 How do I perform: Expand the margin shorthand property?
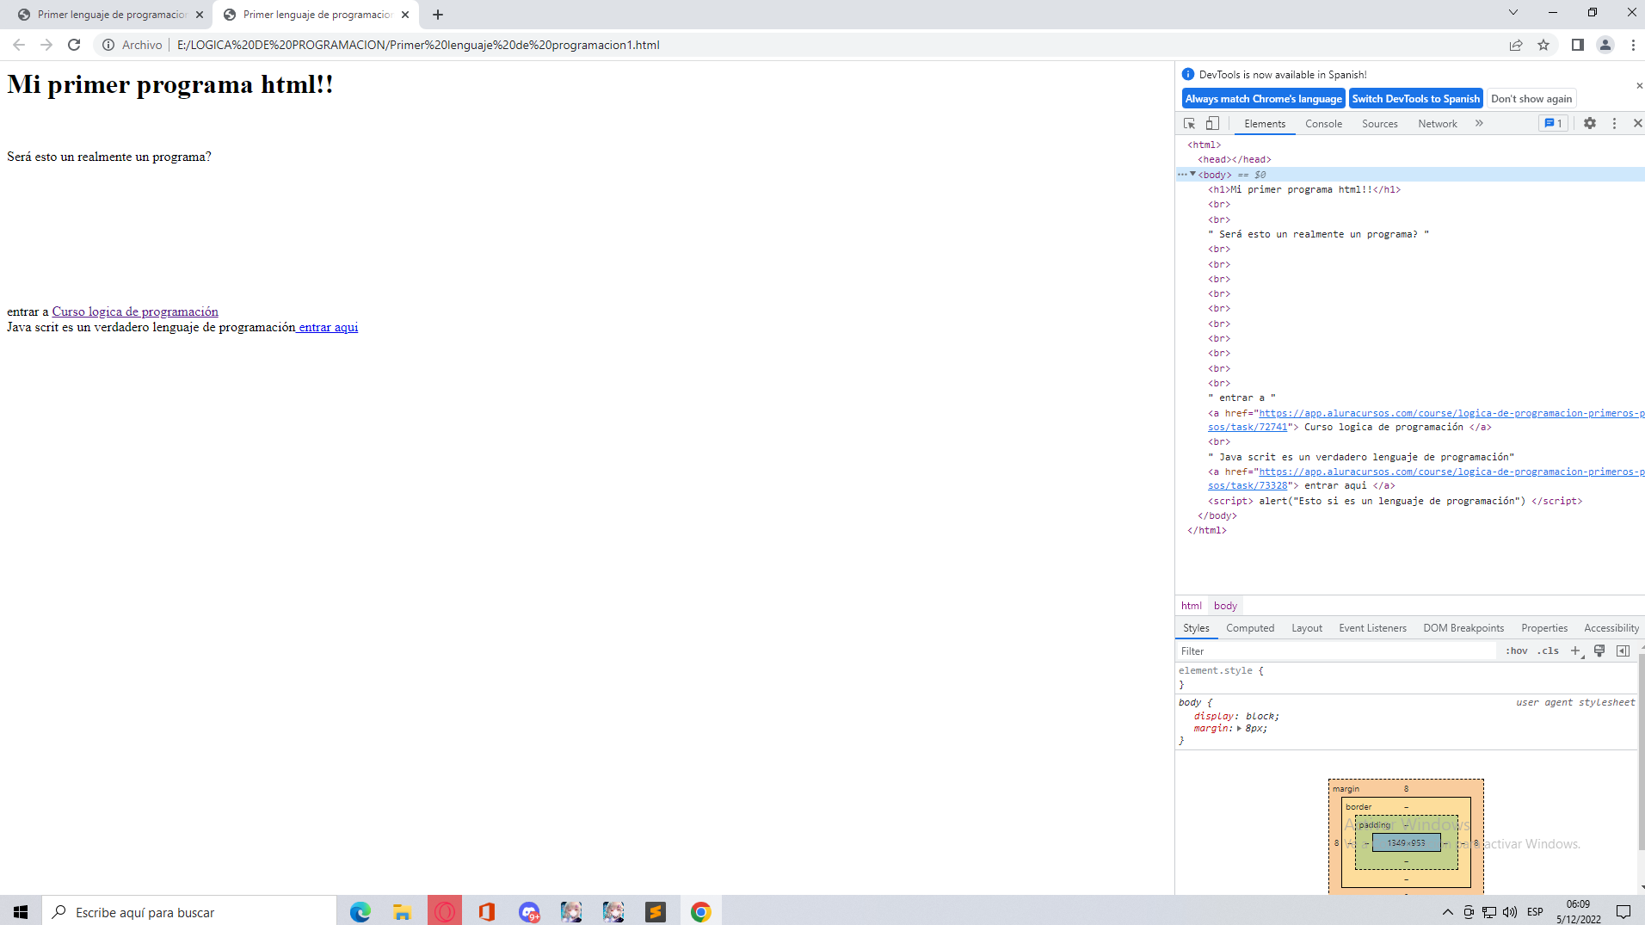[x=1239, y=729]
